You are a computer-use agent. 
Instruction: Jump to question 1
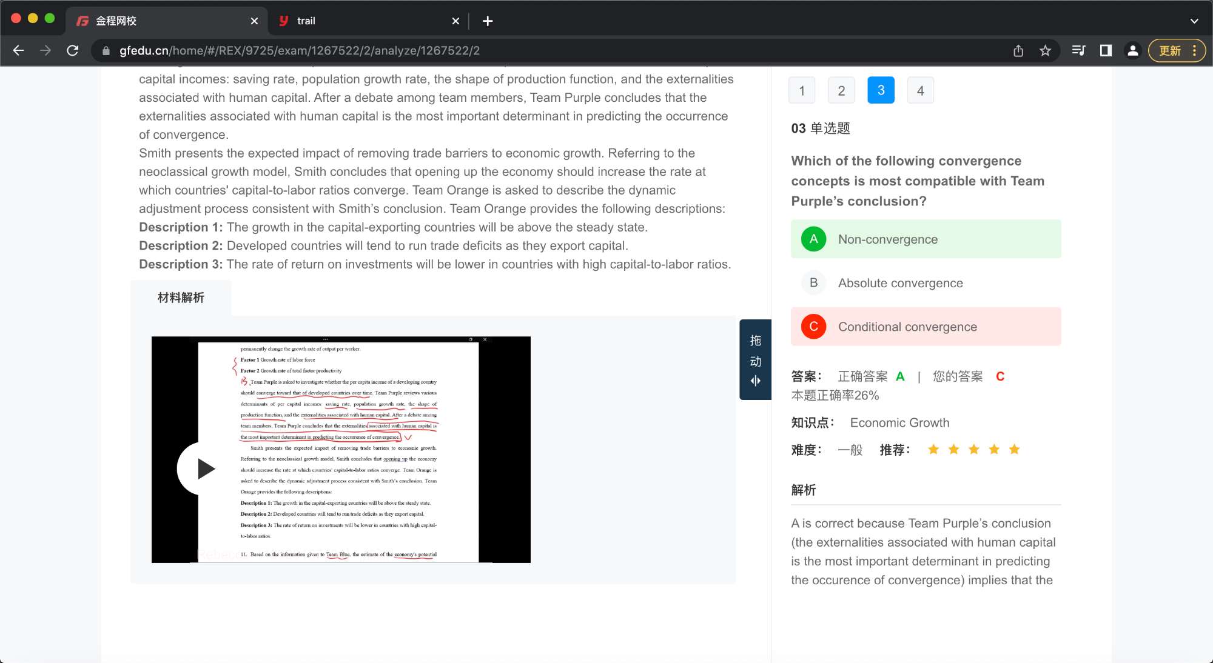(802, 91)
